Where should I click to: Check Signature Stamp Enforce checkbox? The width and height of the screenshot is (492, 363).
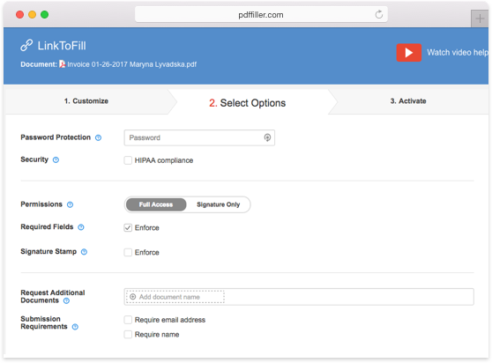coord(128,253)
